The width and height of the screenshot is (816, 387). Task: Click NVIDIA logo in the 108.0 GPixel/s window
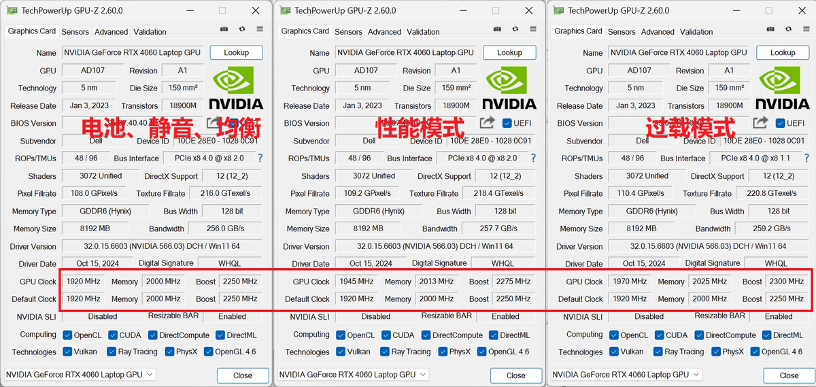[x=236, y=87]
